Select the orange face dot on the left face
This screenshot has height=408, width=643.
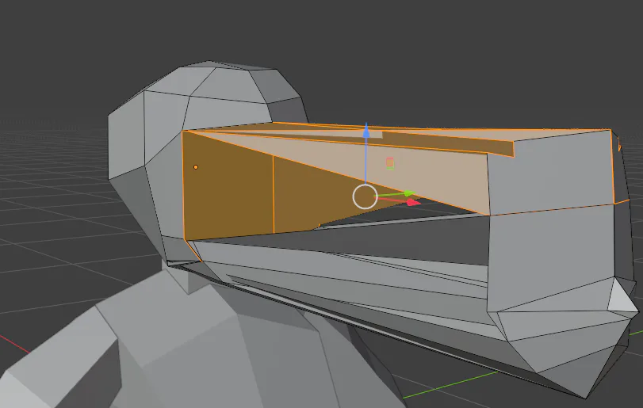point(196,167)
